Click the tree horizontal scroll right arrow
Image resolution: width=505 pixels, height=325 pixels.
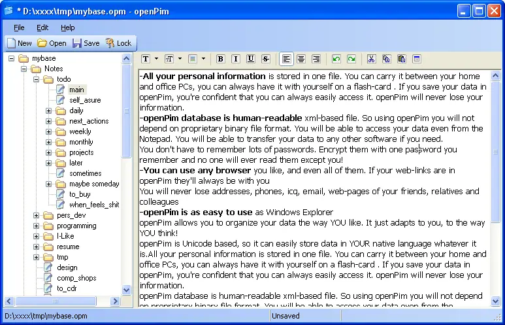[x=115, y=301]
